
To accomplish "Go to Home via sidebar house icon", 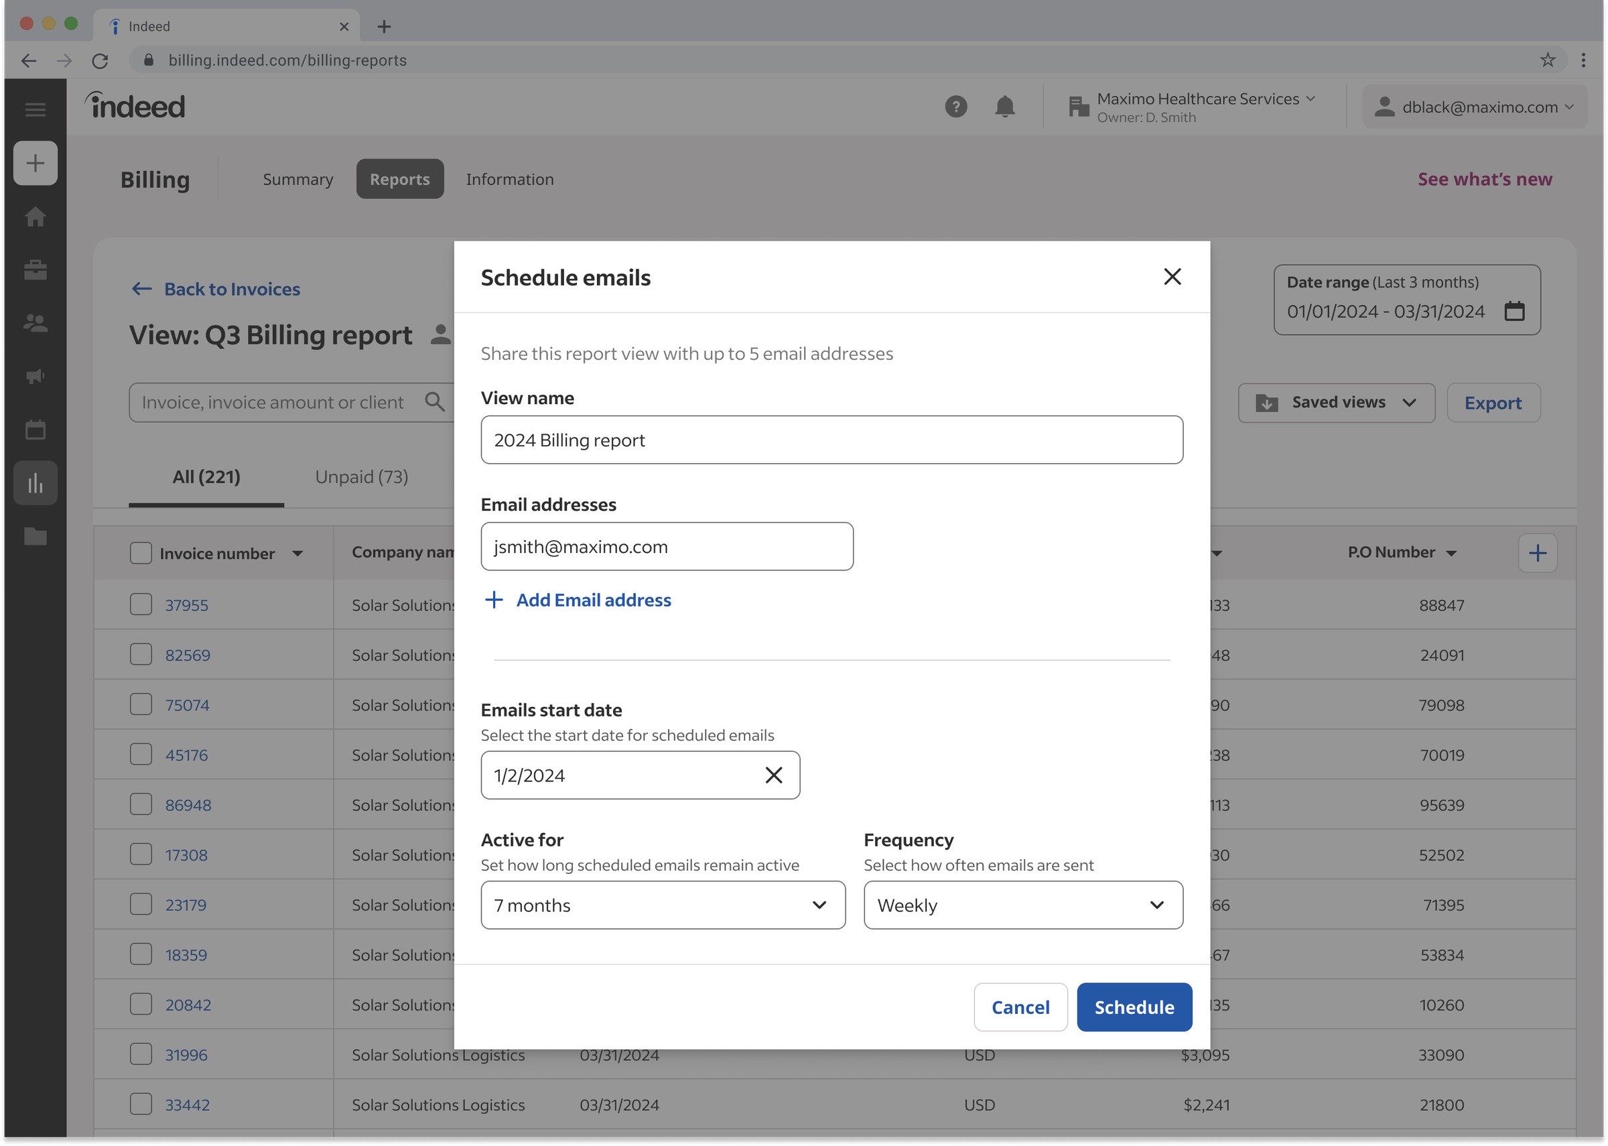I will point(36,216).
